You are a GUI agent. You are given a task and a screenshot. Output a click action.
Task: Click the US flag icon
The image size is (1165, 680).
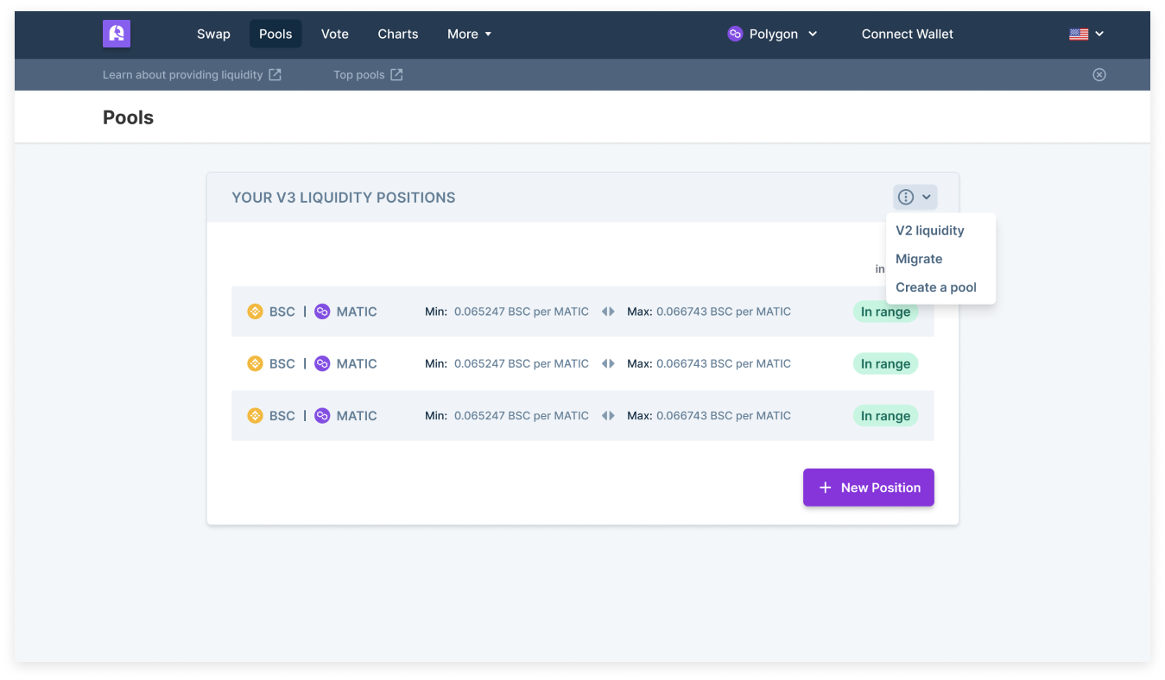tap(1079, 35)
